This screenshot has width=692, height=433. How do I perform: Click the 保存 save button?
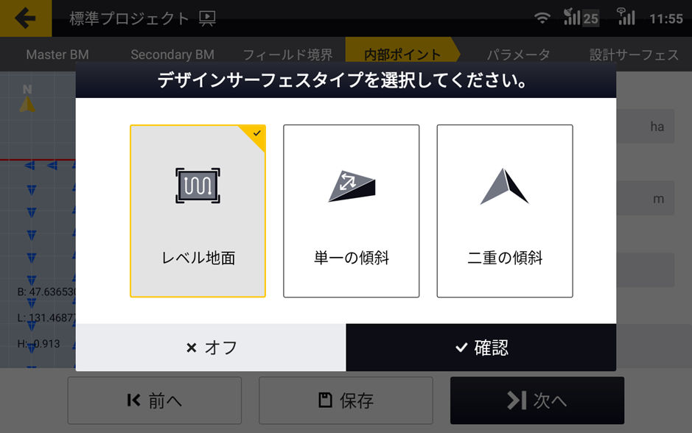346,401
